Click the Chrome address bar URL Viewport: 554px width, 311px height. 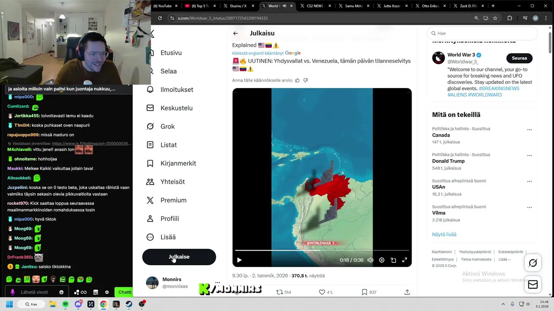(x=223, y=18)
